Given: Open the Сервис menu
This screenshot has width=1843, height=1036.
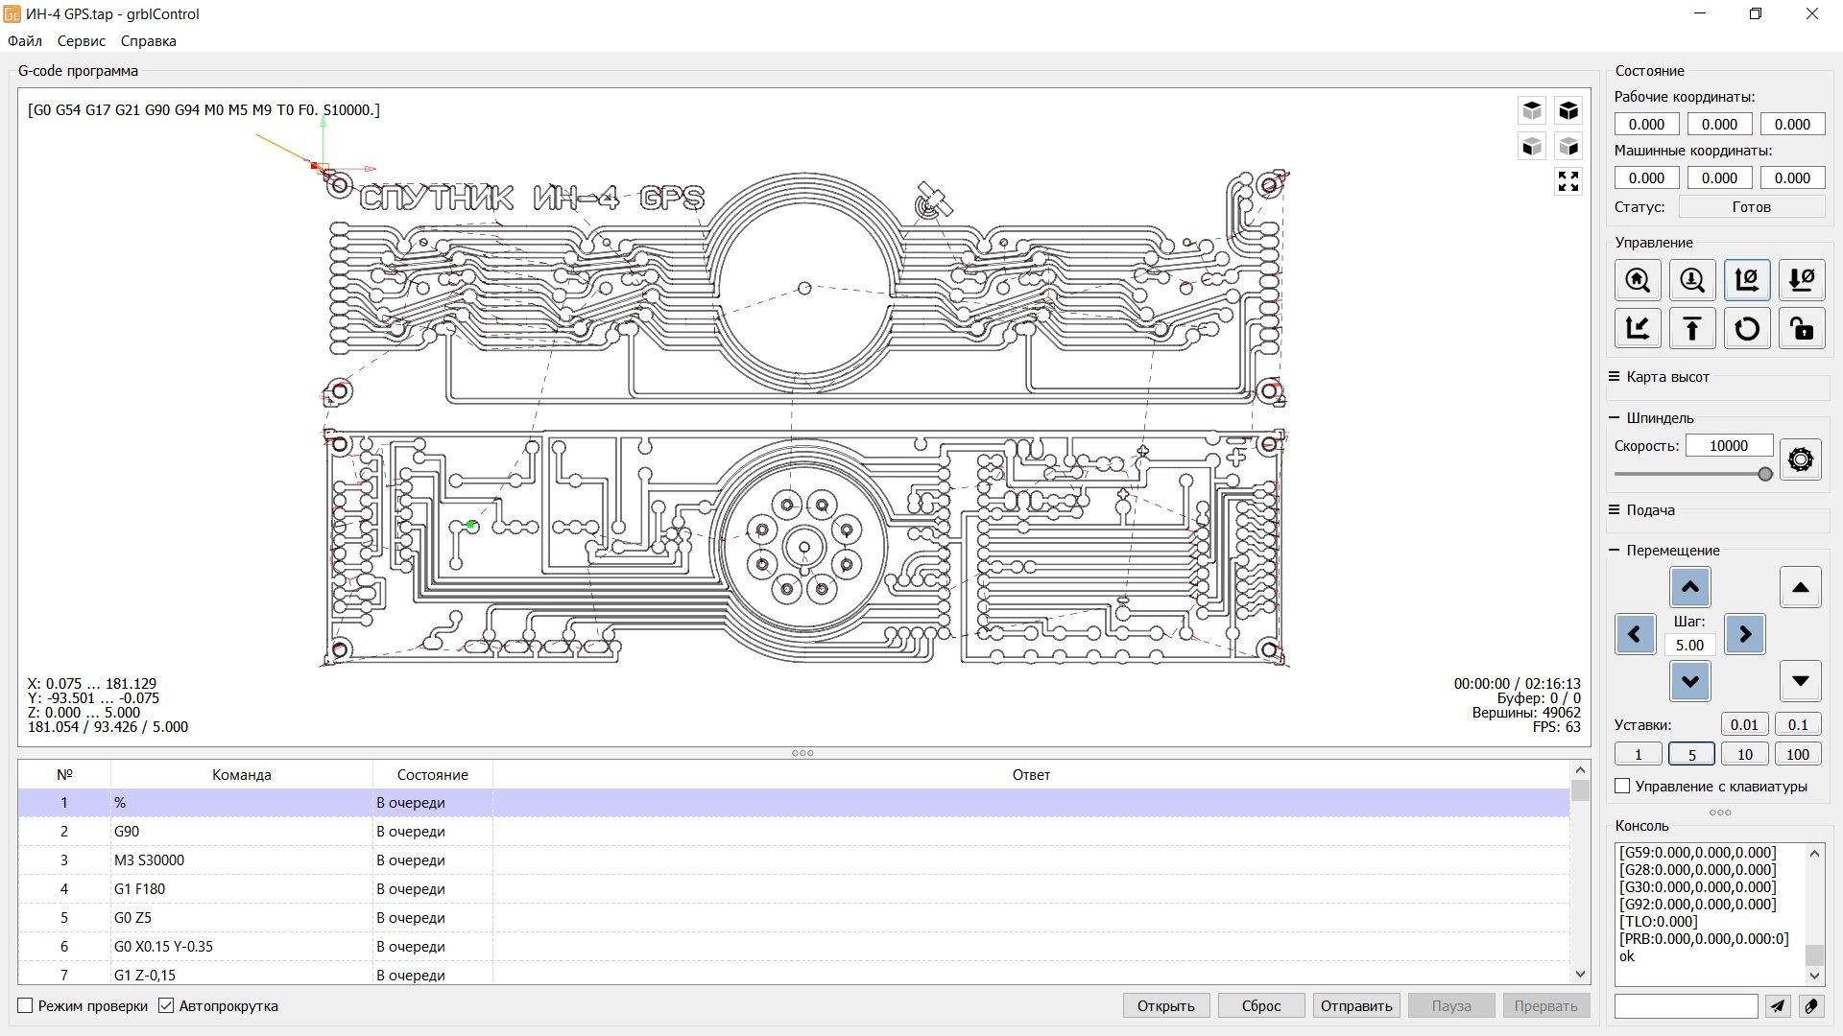Looking at the screenshot, I should click(x=82, y=41).
